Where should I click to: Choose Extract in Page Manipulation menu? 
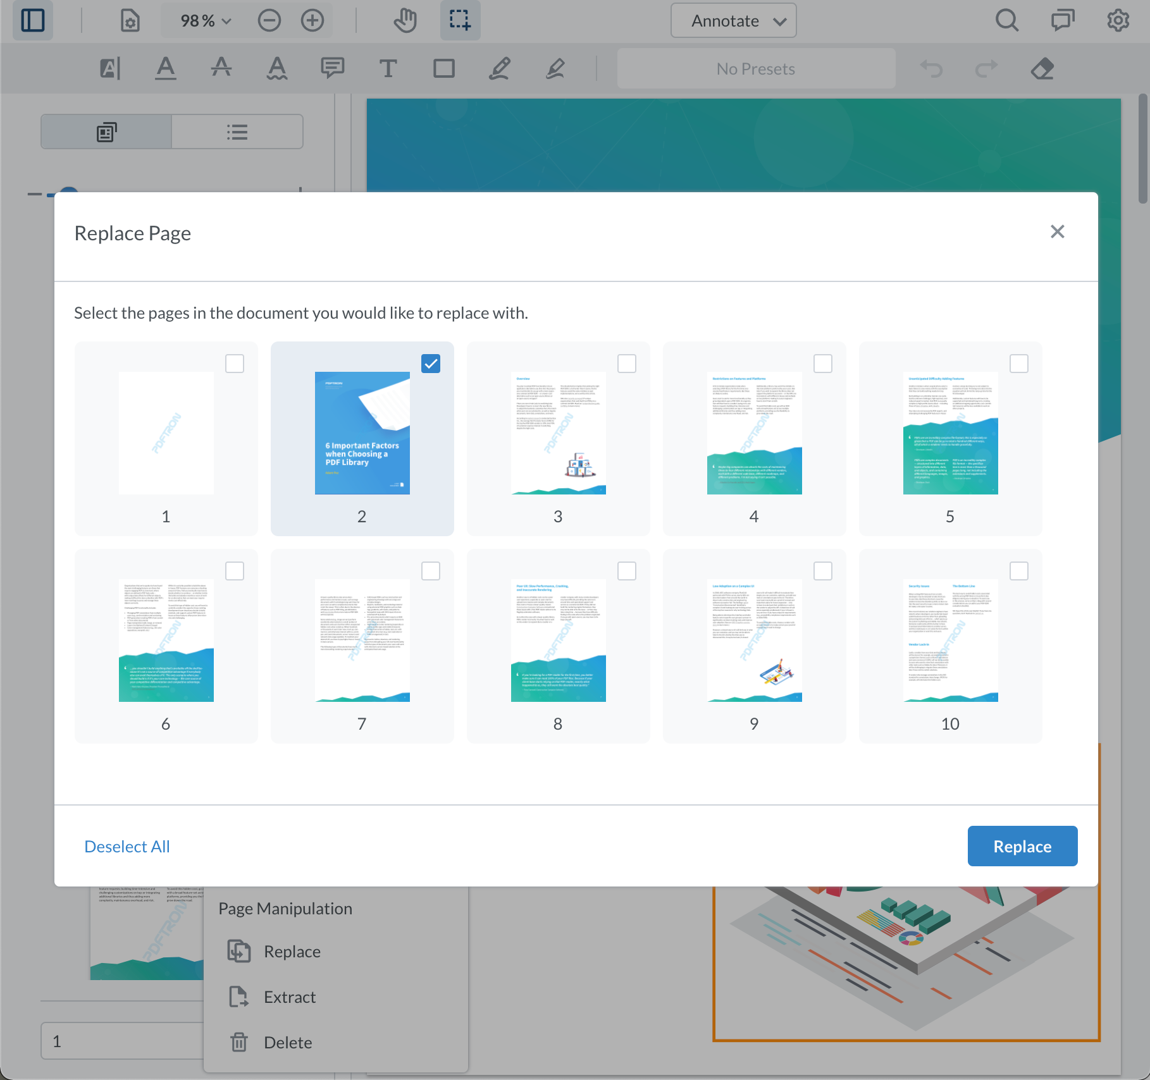click(x=290, y=997)
